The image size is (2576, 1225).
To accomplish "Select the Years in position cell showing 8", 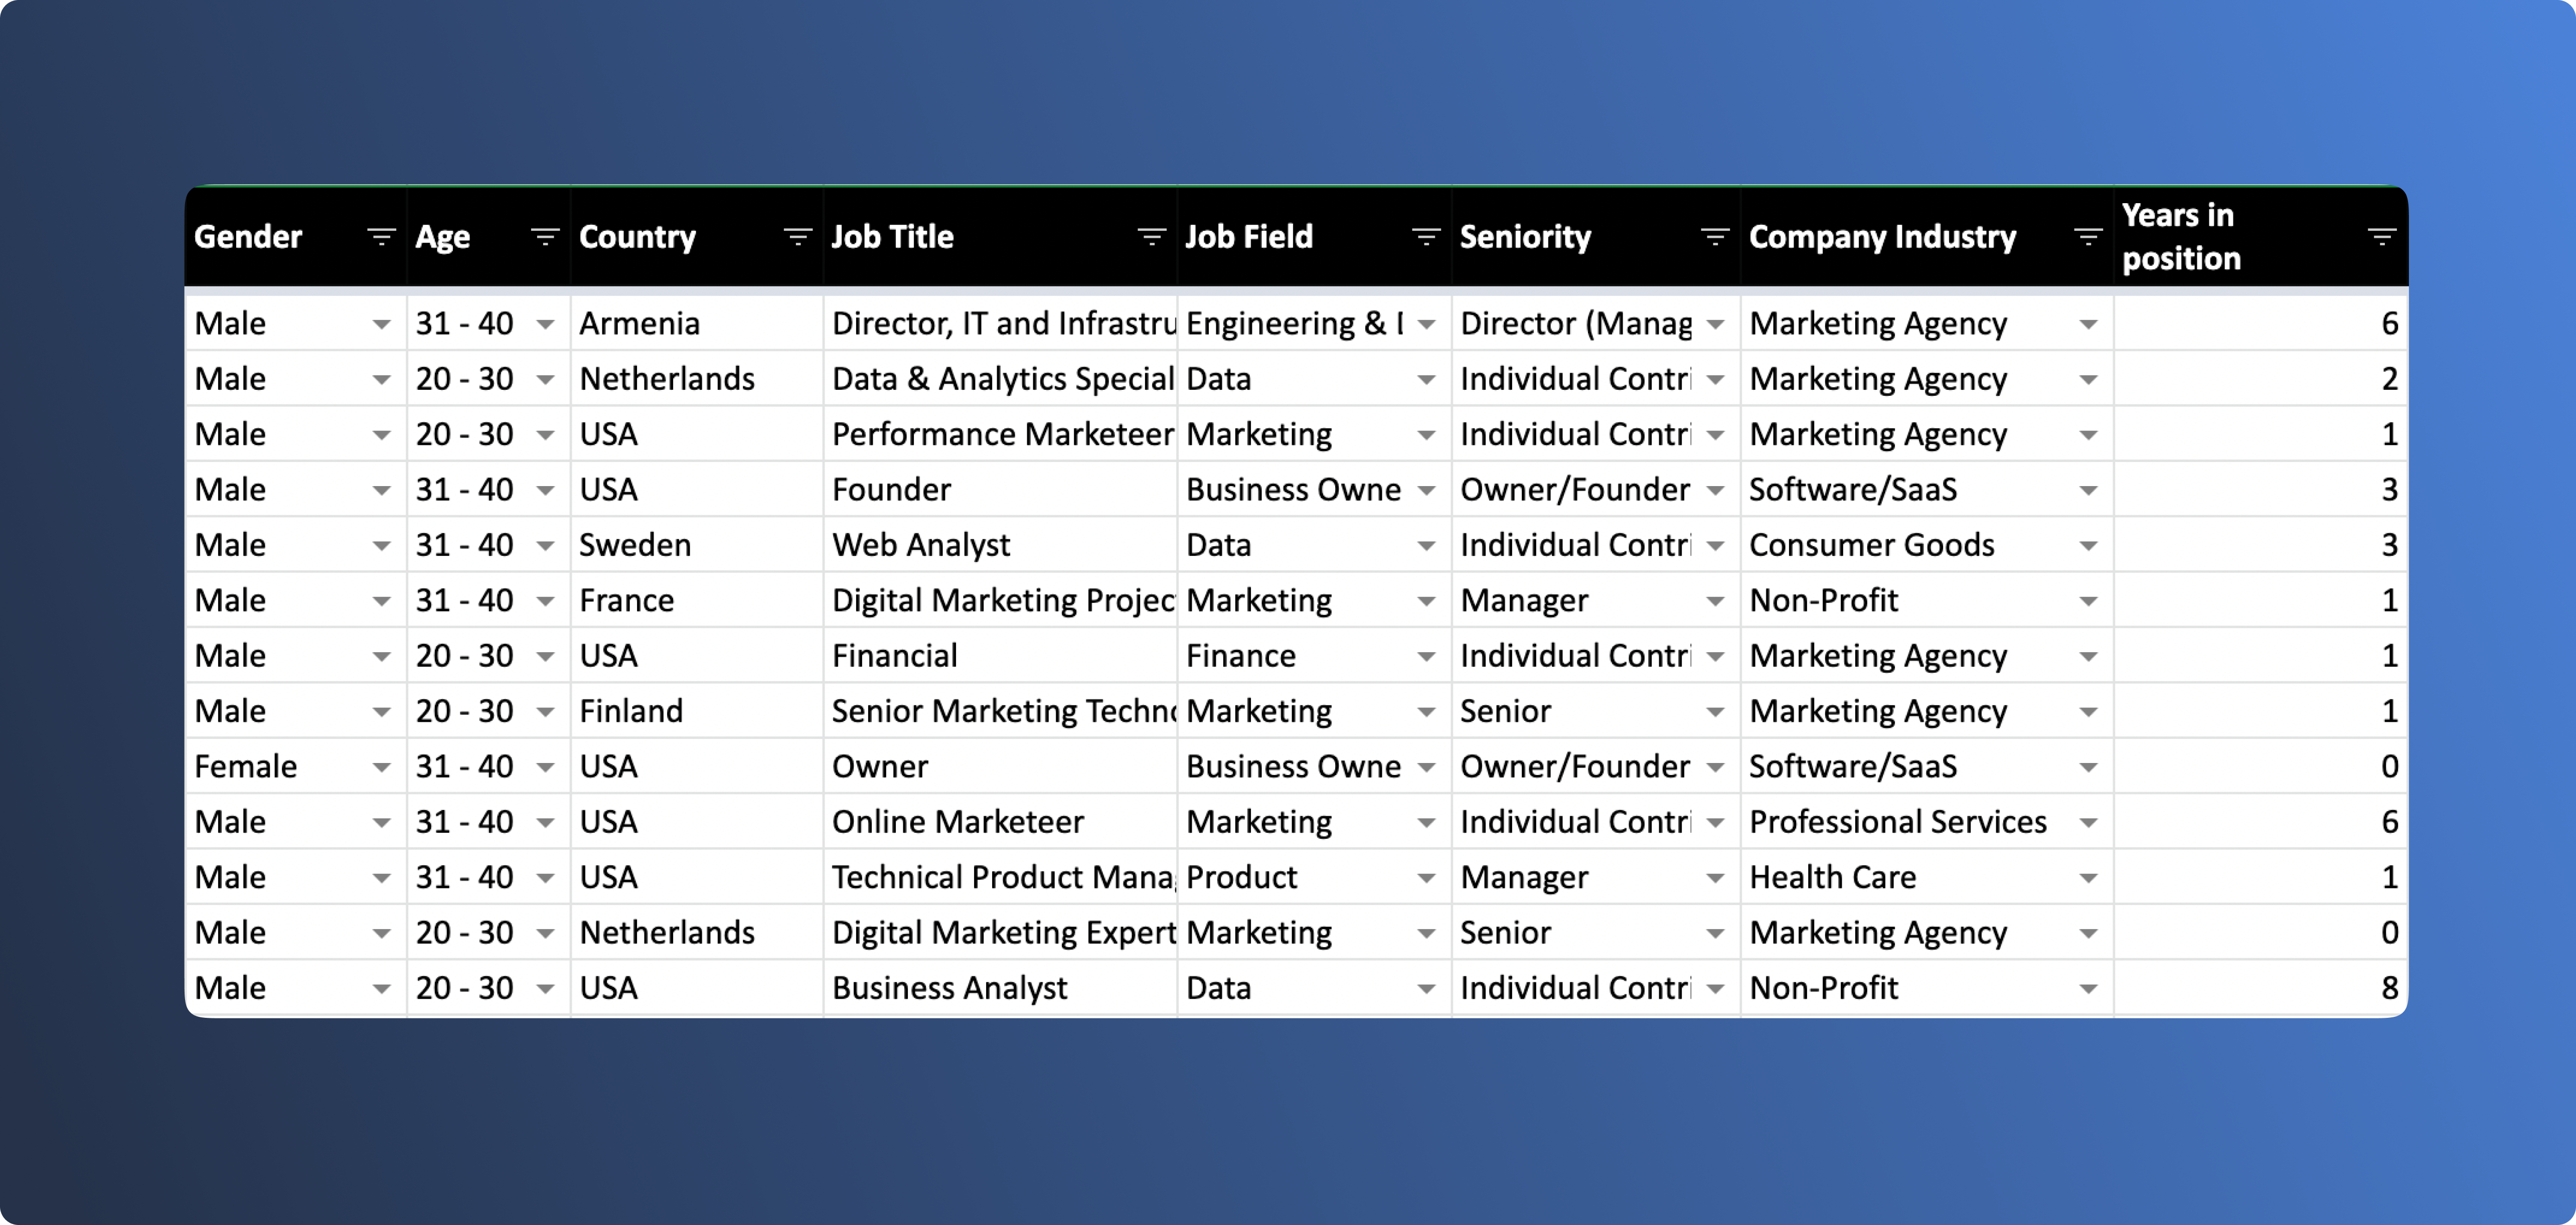I will 2260,988.
